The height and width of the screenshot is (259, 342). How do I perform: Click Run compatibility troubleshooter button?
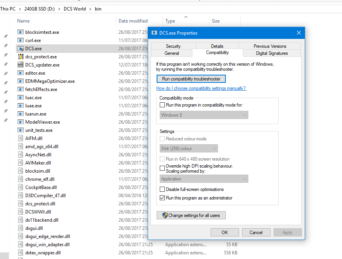[191, 79]
